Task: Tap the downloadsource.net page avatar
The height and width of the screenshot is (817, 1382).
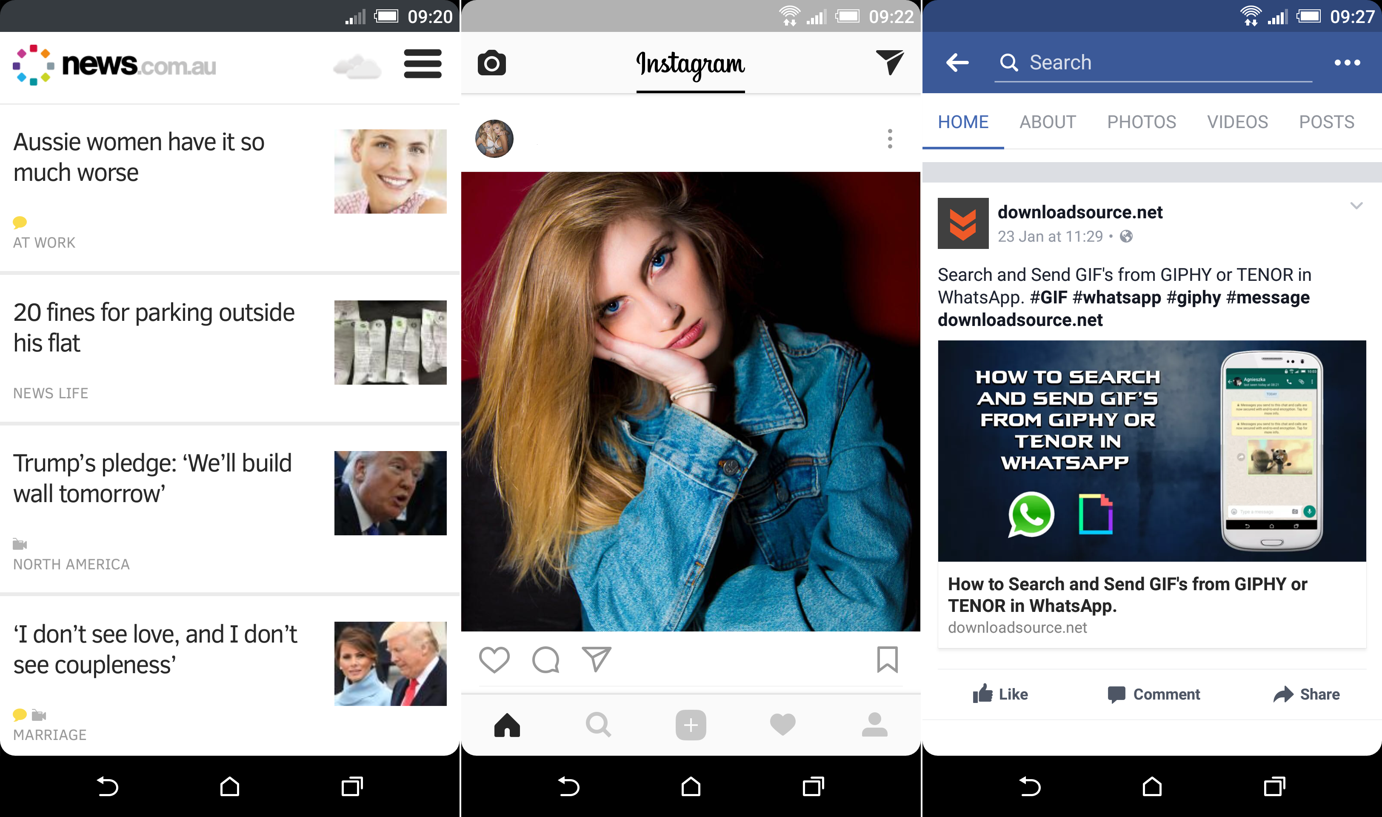Action: click(x=962, y=223)
